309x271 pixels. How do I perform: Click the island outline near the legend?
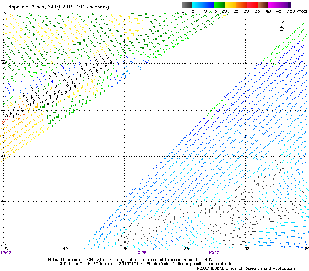tap(281, 28)
